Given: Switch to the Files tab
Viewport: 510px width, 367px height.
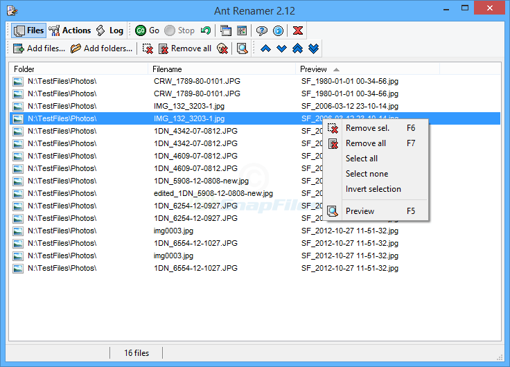Looking at the screenshot, I should click(x=28, y=30).
